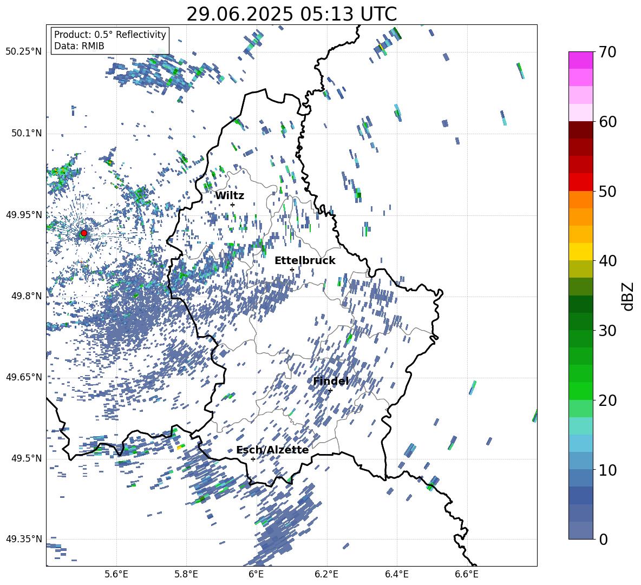Click the 40 label on colorbar

click(607, 261)
